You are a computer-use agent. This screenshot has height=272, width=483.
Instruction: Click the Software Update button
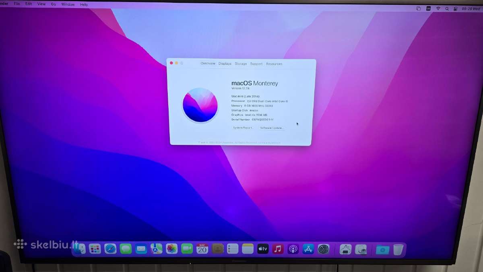[272, 128]
